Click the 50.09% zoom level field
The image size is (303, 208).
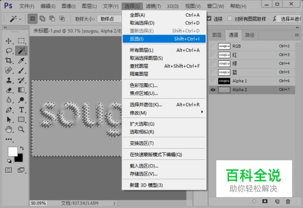click(38, 203)
